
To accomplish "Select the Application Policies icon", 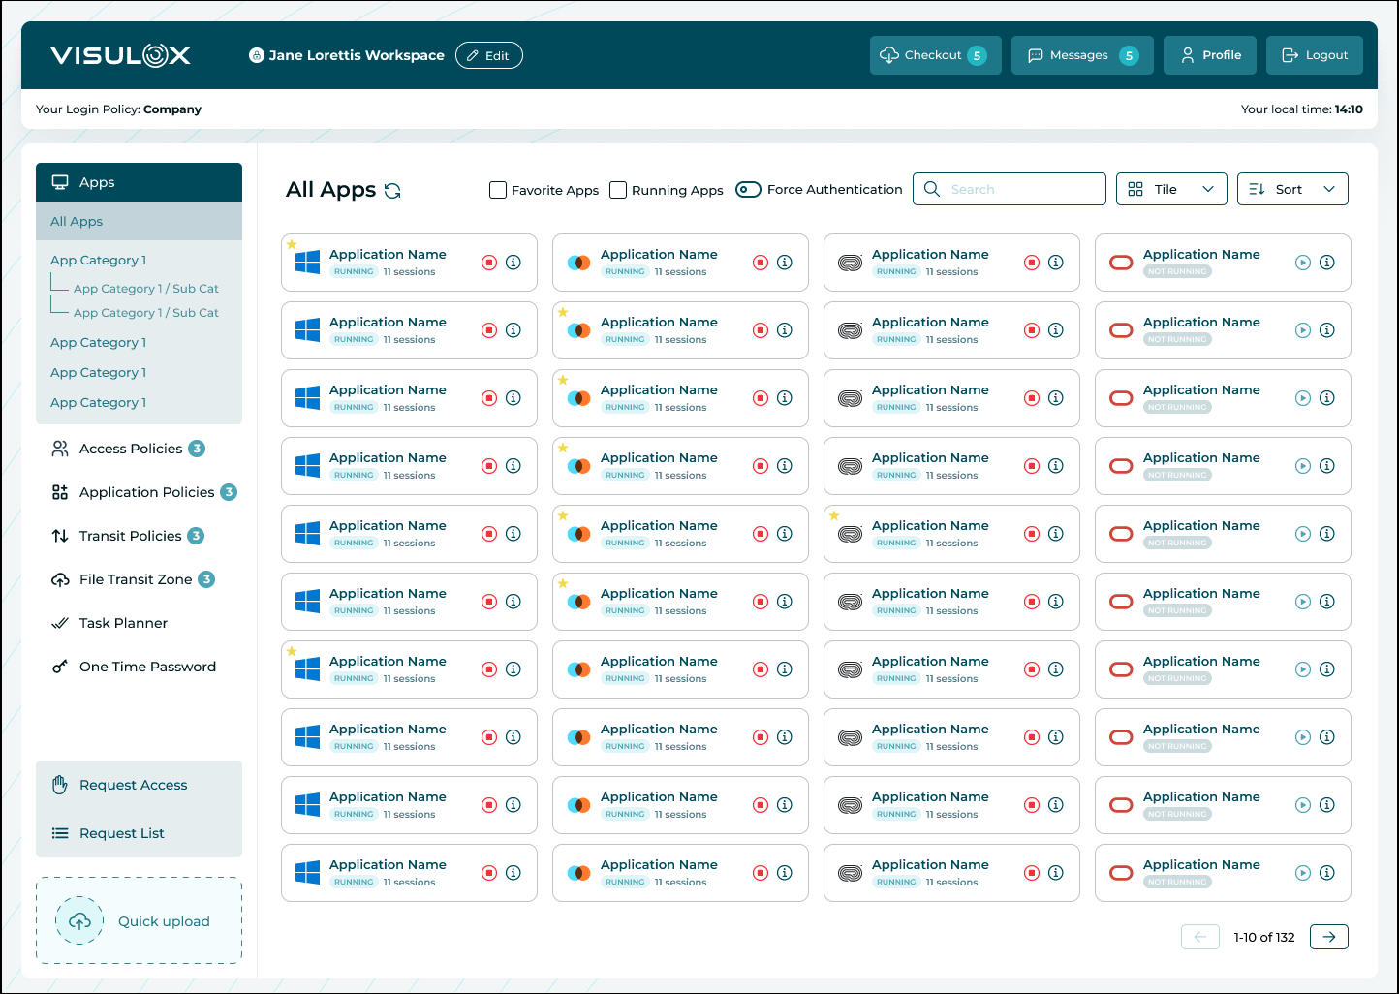I will [x=59, y=491].
